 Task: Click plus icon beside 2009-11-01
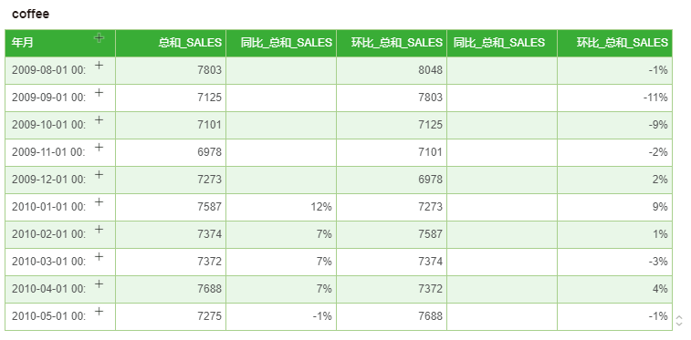tap(99, 148)
